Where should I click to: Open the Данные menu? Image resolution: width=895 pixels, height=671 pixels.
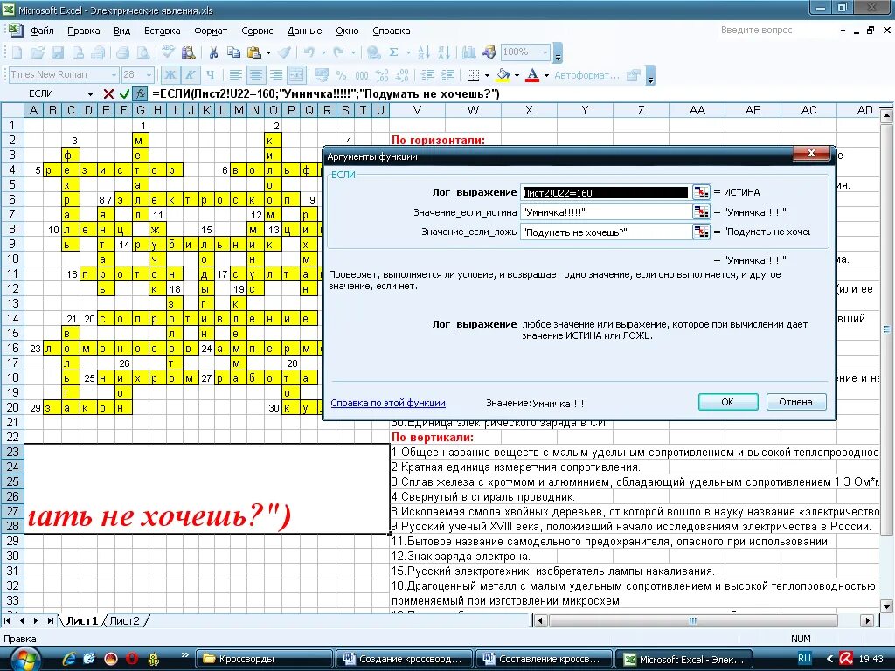[304, 31]
